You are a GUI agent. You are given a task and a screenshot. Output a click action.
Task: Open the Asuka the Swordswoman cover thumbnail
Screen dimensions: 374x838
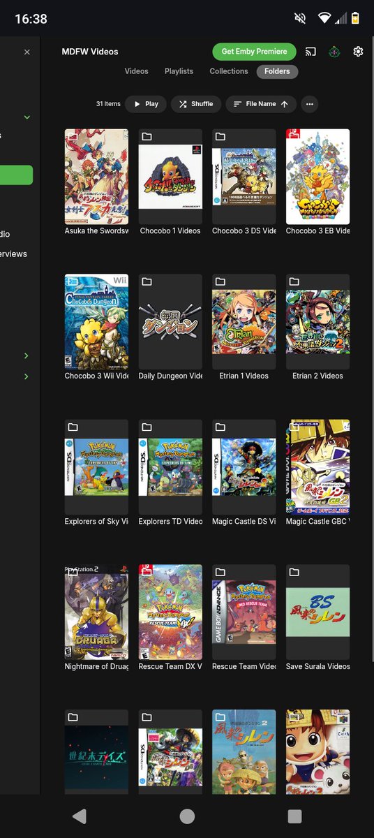click(96, 176)
